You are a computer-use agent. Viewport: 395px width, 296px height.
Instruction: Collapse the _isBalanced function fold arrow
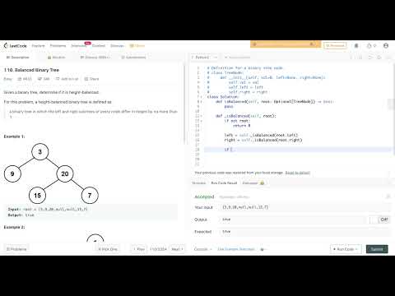[202, 116]
